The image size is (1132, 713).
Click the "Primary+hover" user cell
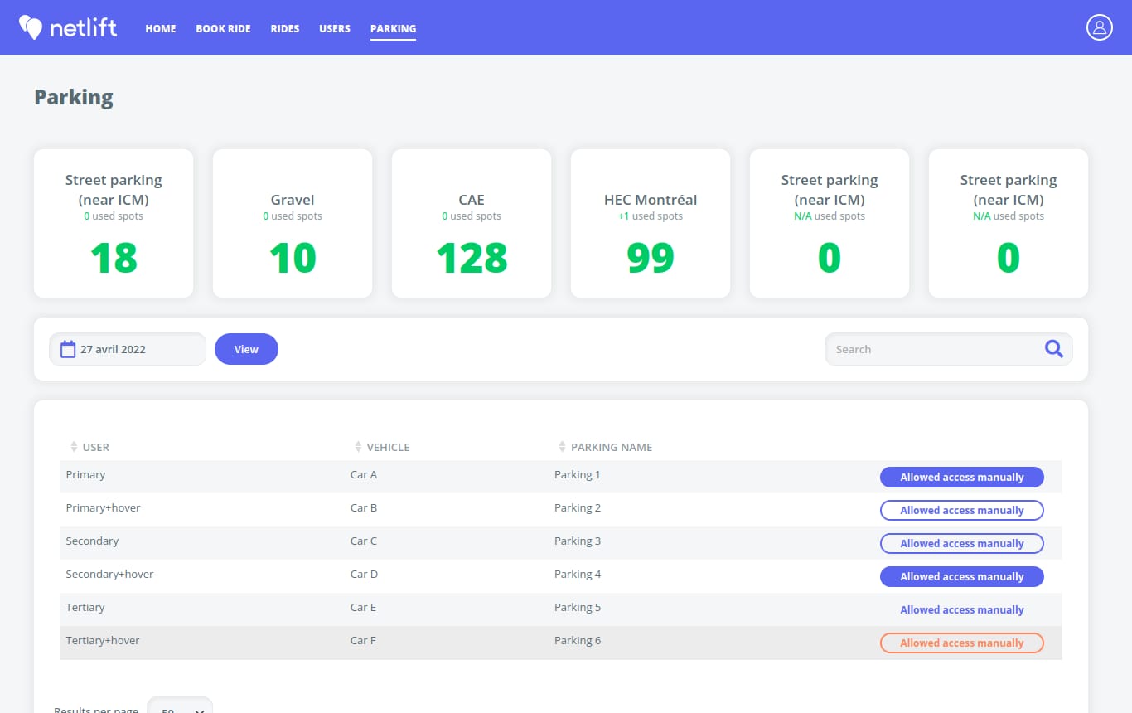tap(104, 507)
